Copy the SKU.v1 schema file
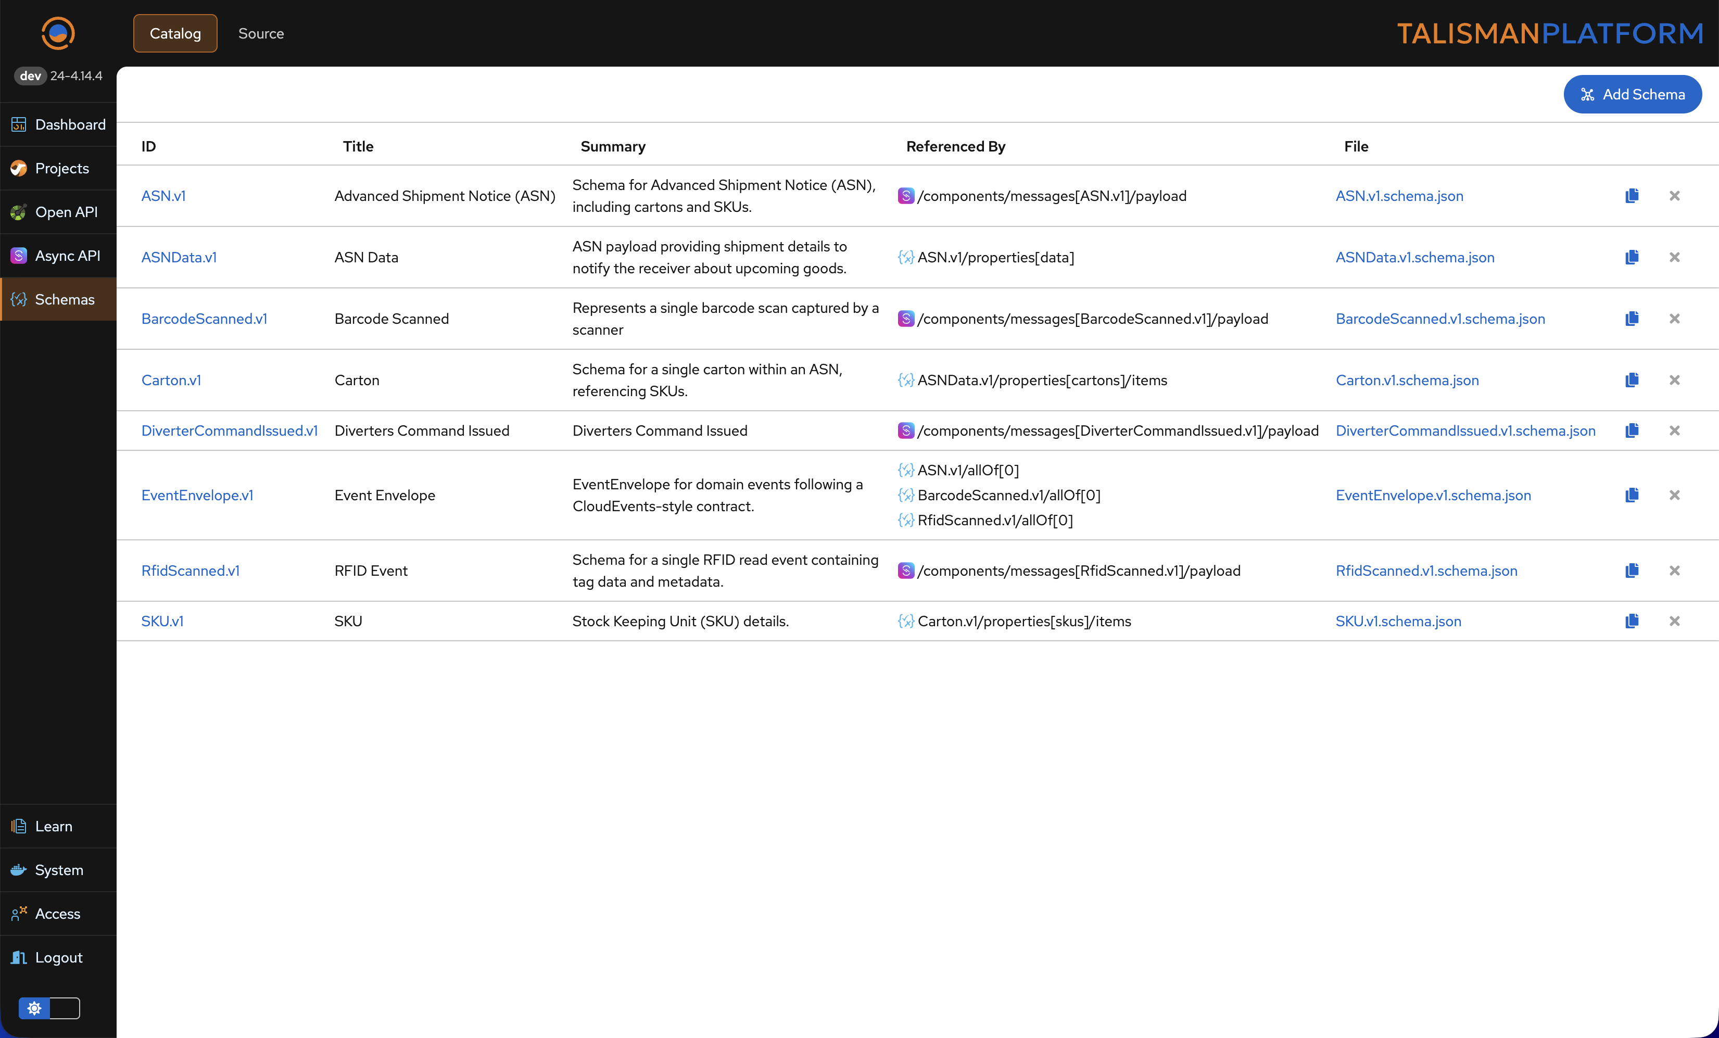1719x1038 pixels. pos(1631,621)
